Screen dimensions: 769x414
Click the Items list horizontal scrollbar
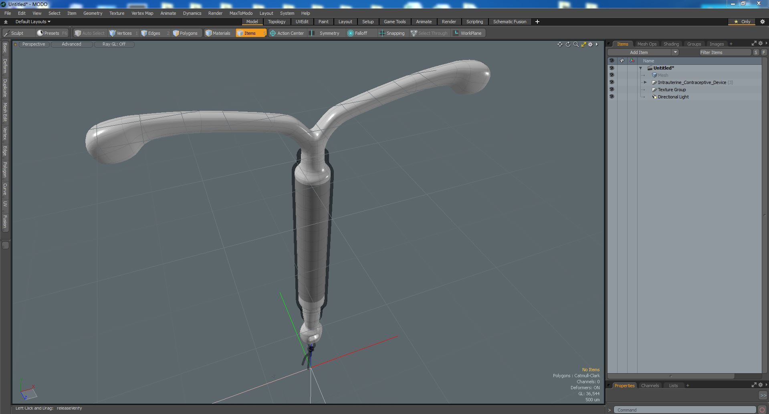click(x=671, y=376)
